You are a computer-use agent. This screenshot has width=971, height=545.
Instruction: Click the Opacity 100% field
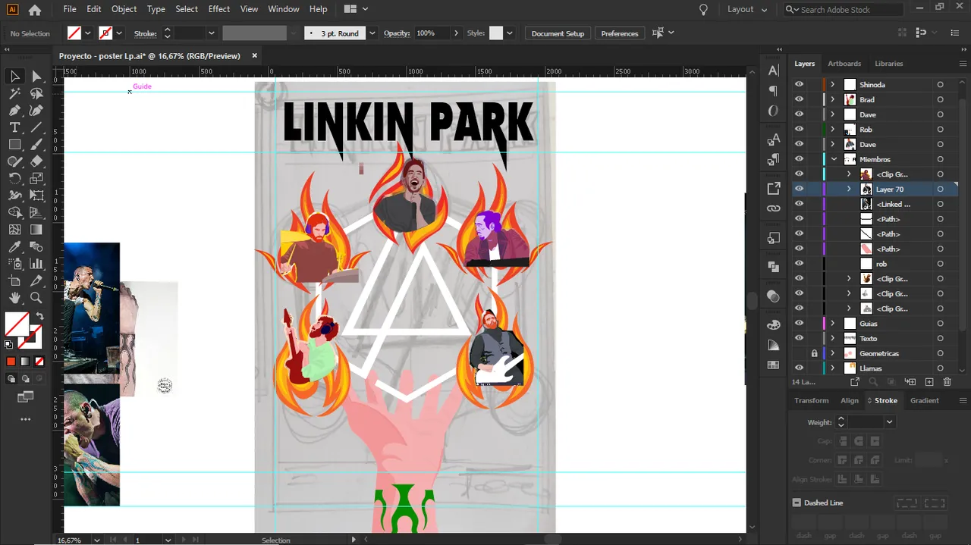[x=432, y=33]
